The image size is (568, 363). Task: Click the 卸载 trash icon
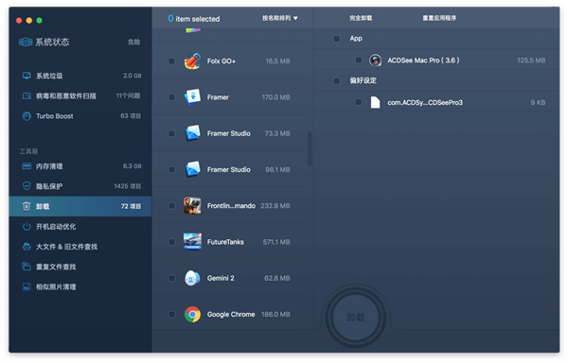click(x=27, y=206)
